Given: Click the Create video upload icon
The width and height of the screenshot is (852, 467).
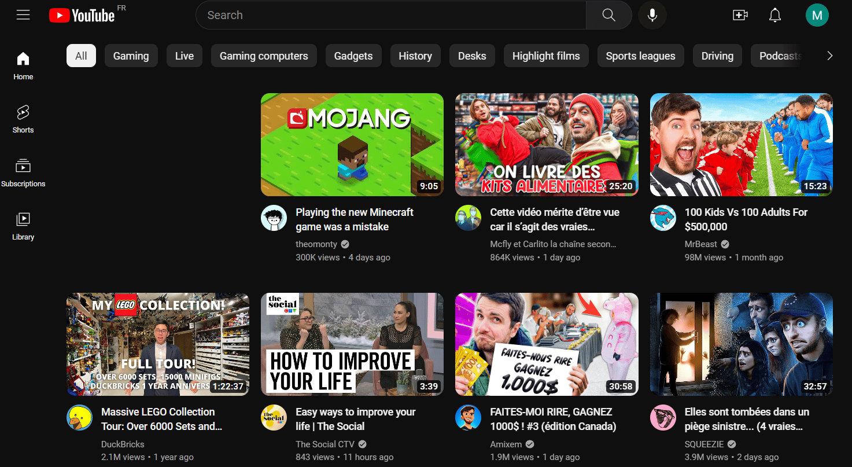Looking at the screenshot, I should point(740,15).
